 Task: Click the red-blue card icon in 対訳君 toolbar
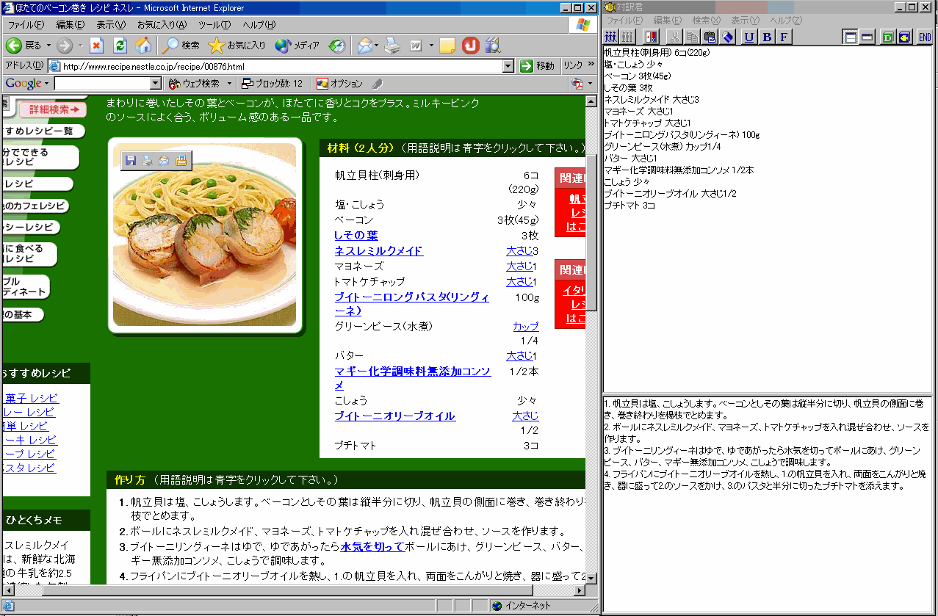point(652,37)
